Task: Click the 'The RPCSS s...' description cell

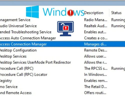Action: pyautogui.click(x=96, y=68)
